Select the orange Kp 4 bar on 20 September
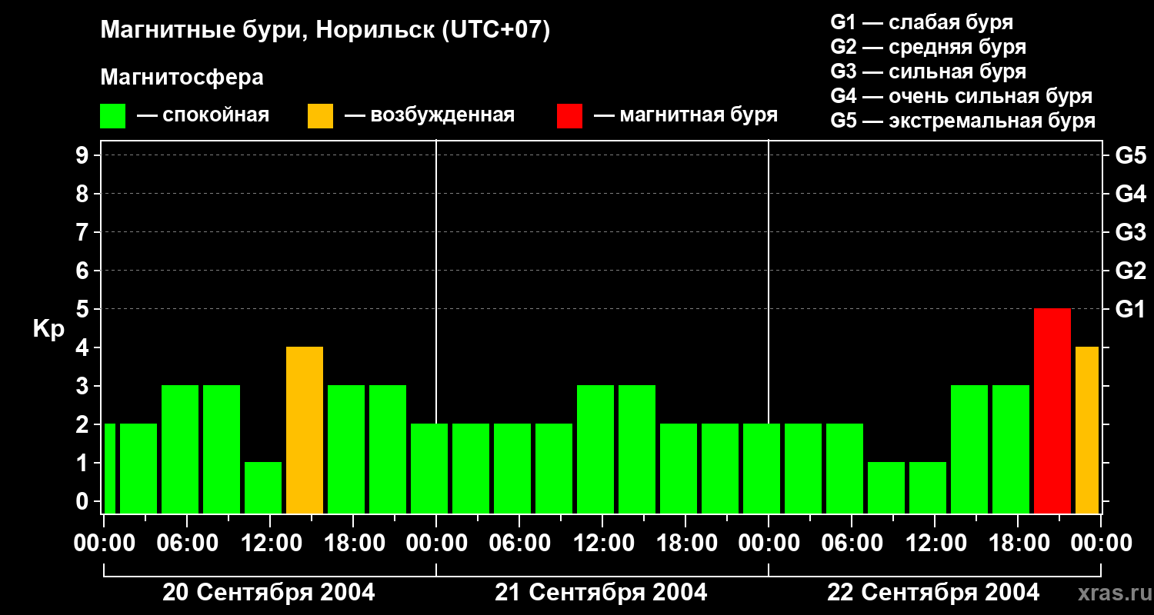The image size is (1154, 615). click(x=305, y=430)
